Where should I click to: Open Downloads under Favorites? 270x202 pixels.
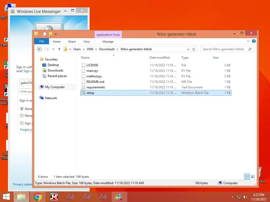[x=55, y=70]
